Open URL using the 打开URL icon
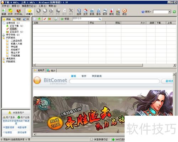178x142 pixels. (19, 12)
